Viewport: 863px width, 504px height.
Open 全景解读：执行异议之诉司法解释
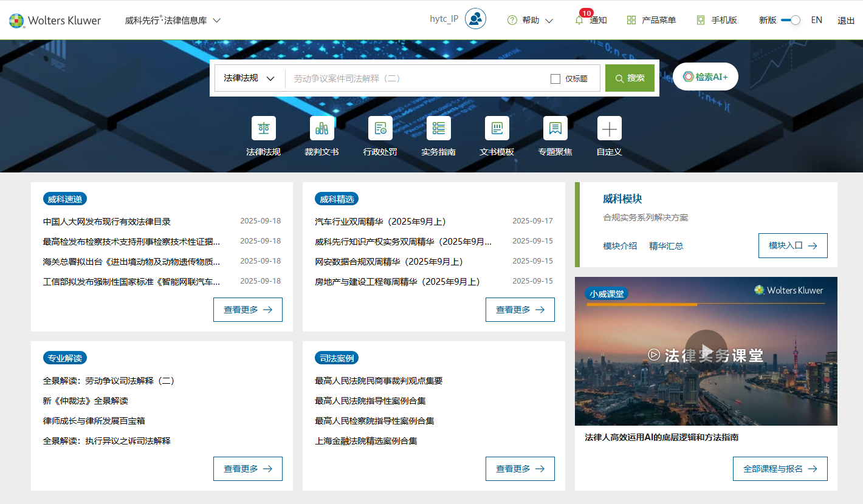click(107, 441)
